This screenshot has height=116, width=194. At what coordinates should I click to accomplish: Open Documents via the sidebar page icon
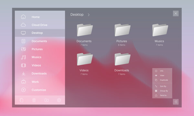tap(23, 41)
